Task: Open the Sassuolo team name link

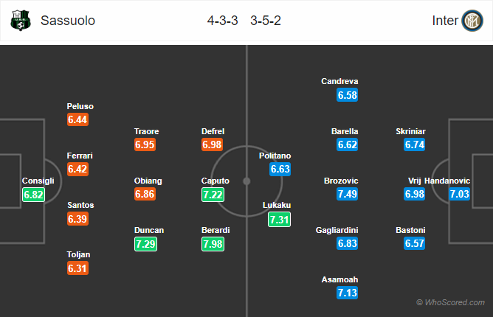Action: tap(68, 21)
